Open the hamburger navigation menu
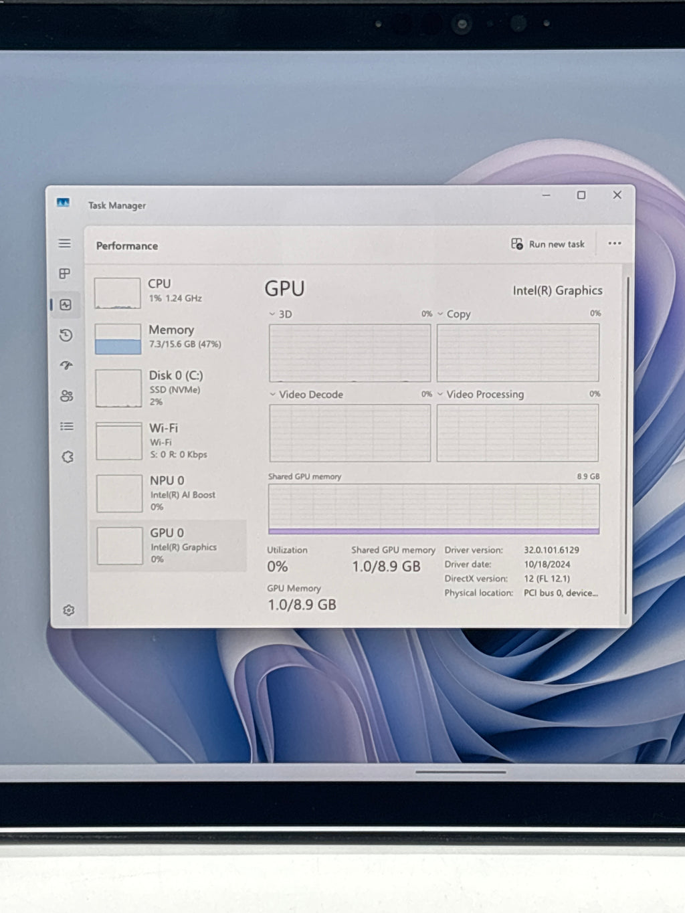This screenshot has height=913, width=685. point(64,243)
